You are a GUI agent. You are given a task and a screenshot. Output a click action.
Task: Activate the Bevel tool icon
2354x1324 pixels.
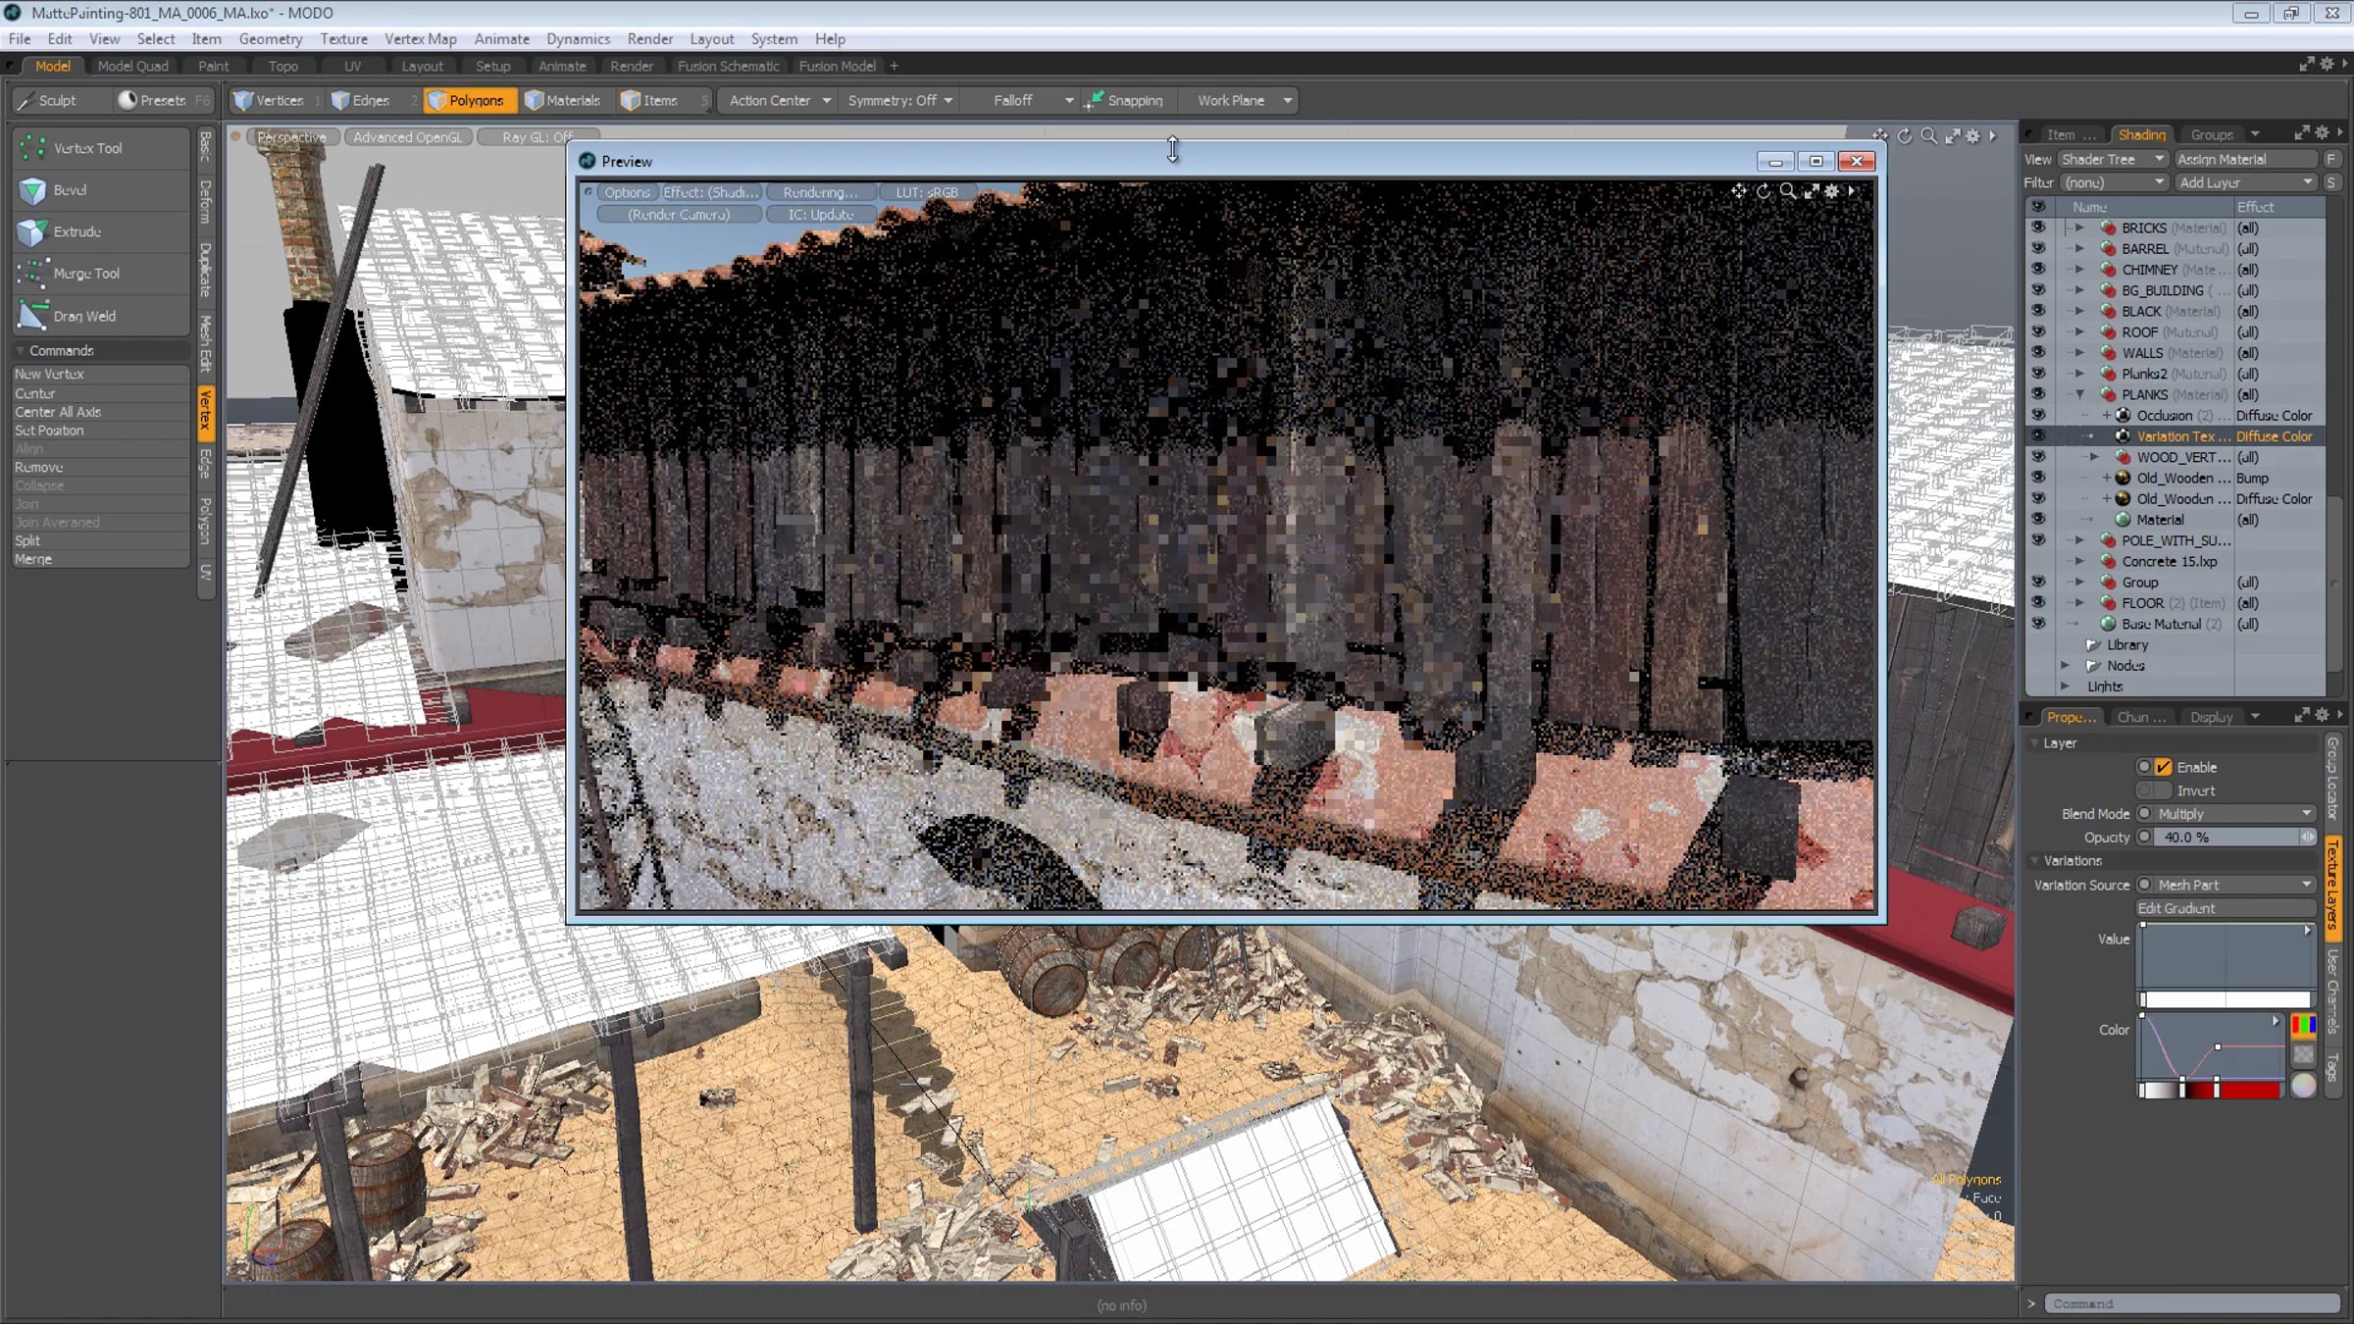(32, 190)
